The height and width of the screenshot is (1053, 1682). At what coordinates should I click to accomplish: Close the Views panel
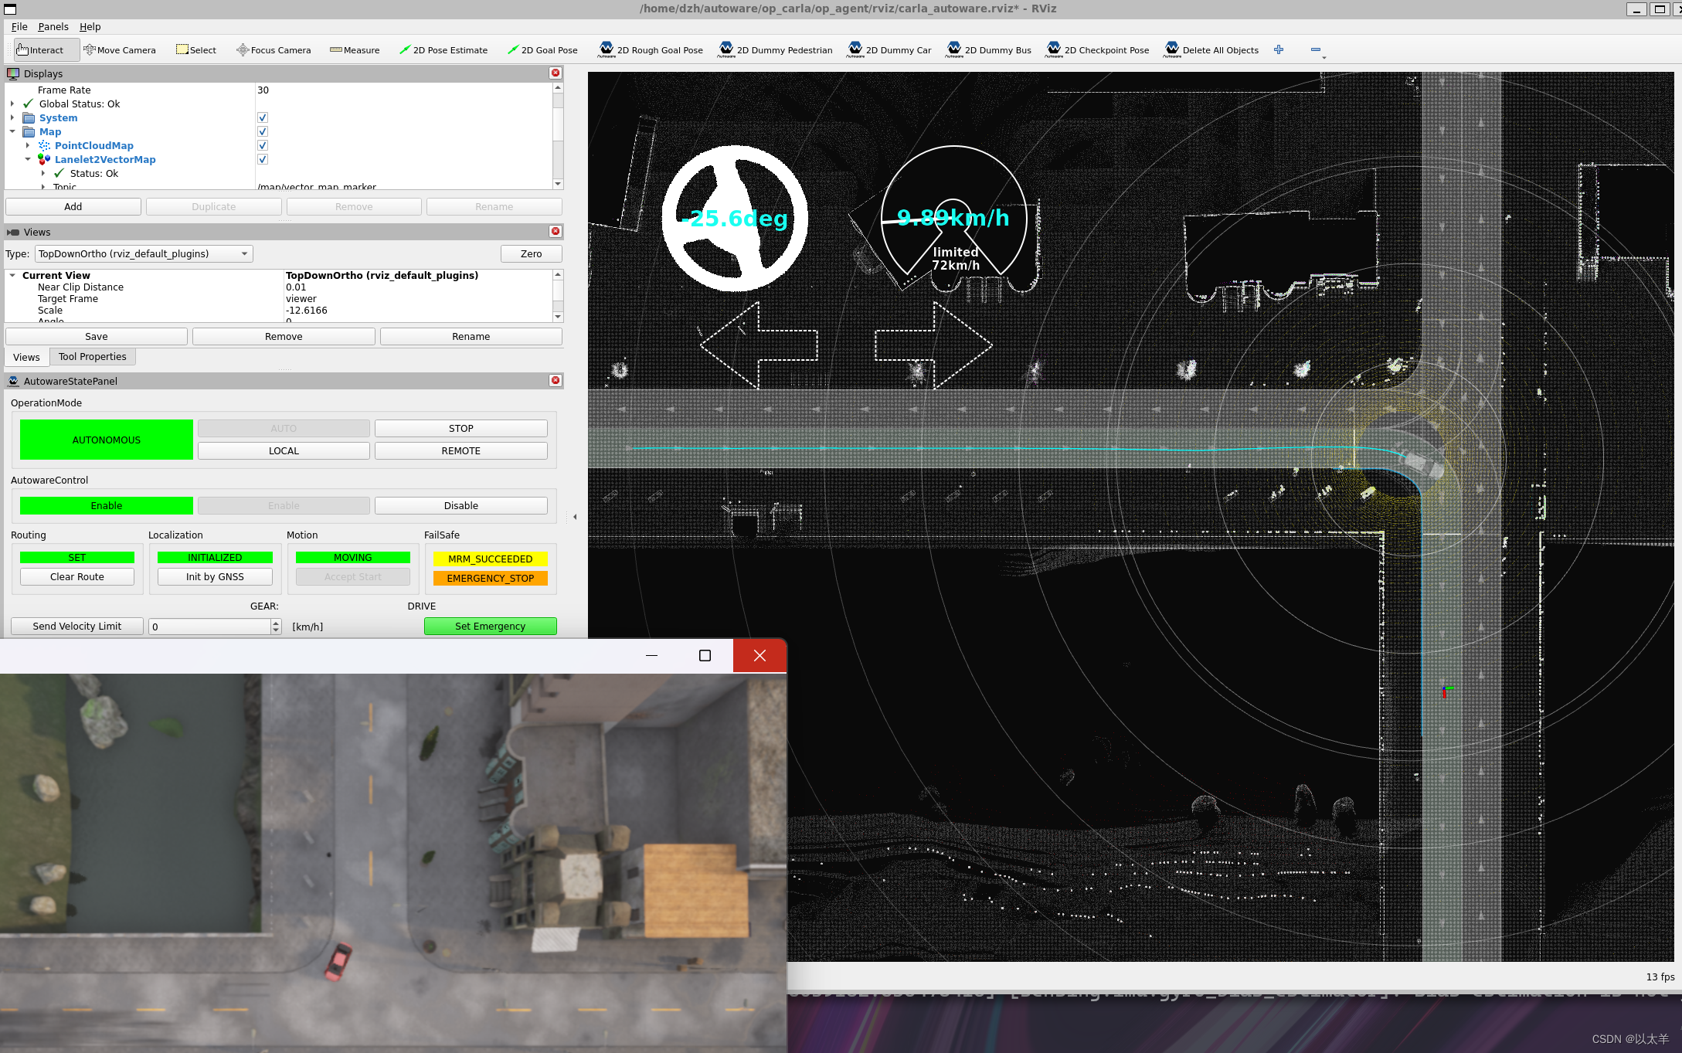tap(555, 232)
